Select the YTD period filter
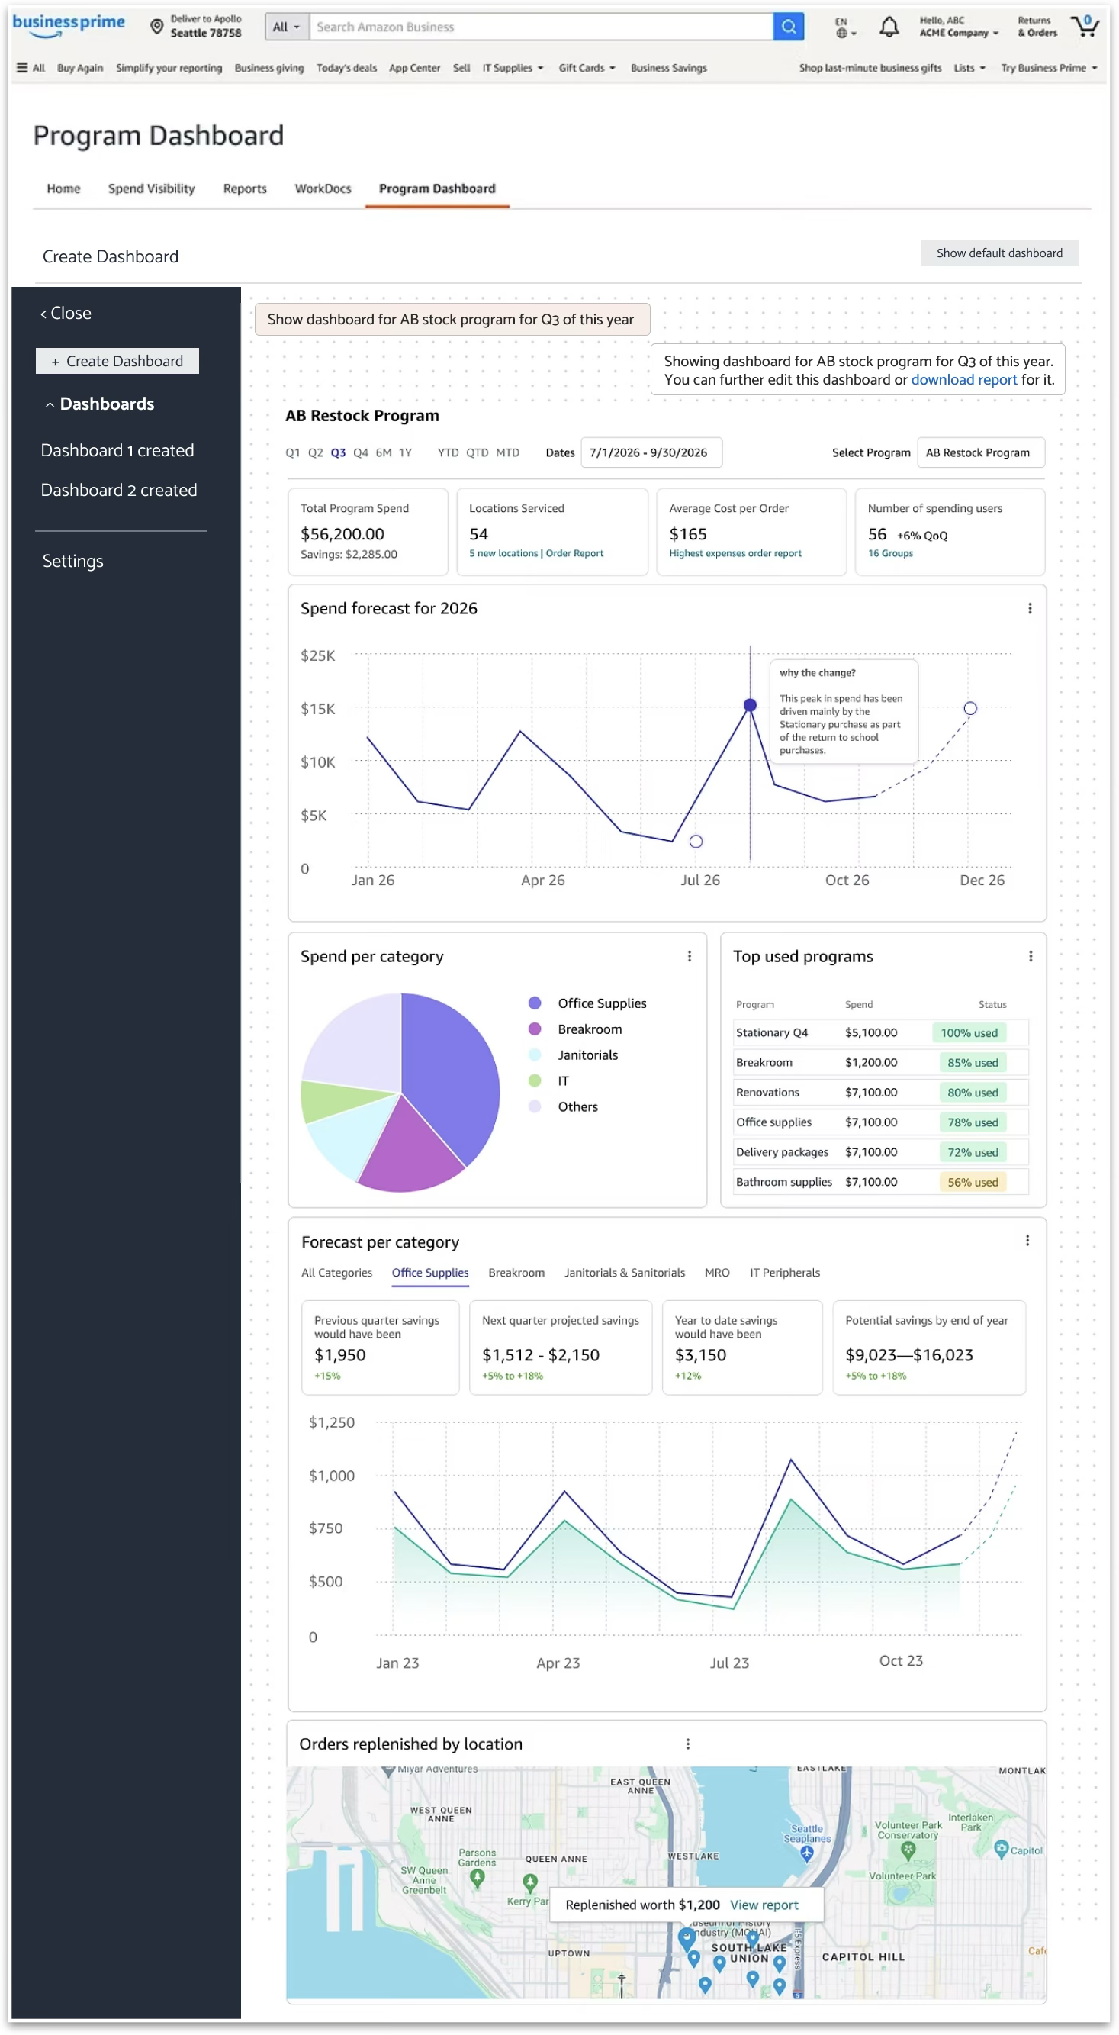Screen dimensions: 1119x2035 448,452
